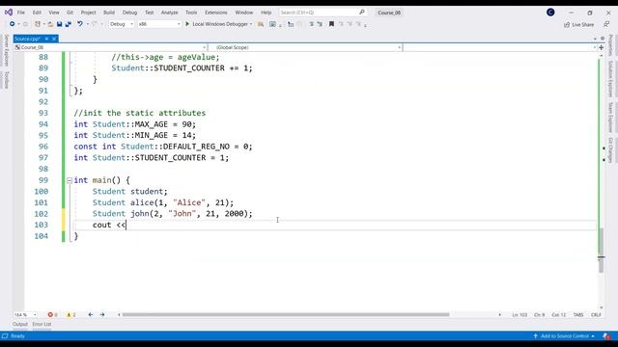
Task: Open the Window menu
Action: pyautogui.click(x=244, y=13)
